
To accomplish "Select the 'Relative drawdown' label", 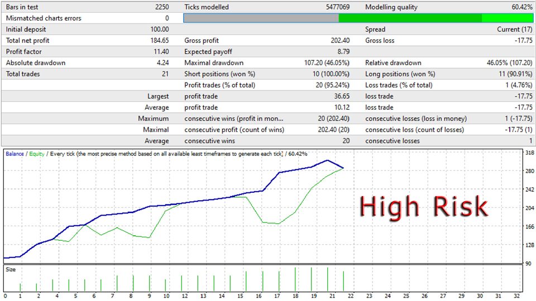I will pyautogui.click(x=393, y=63).
